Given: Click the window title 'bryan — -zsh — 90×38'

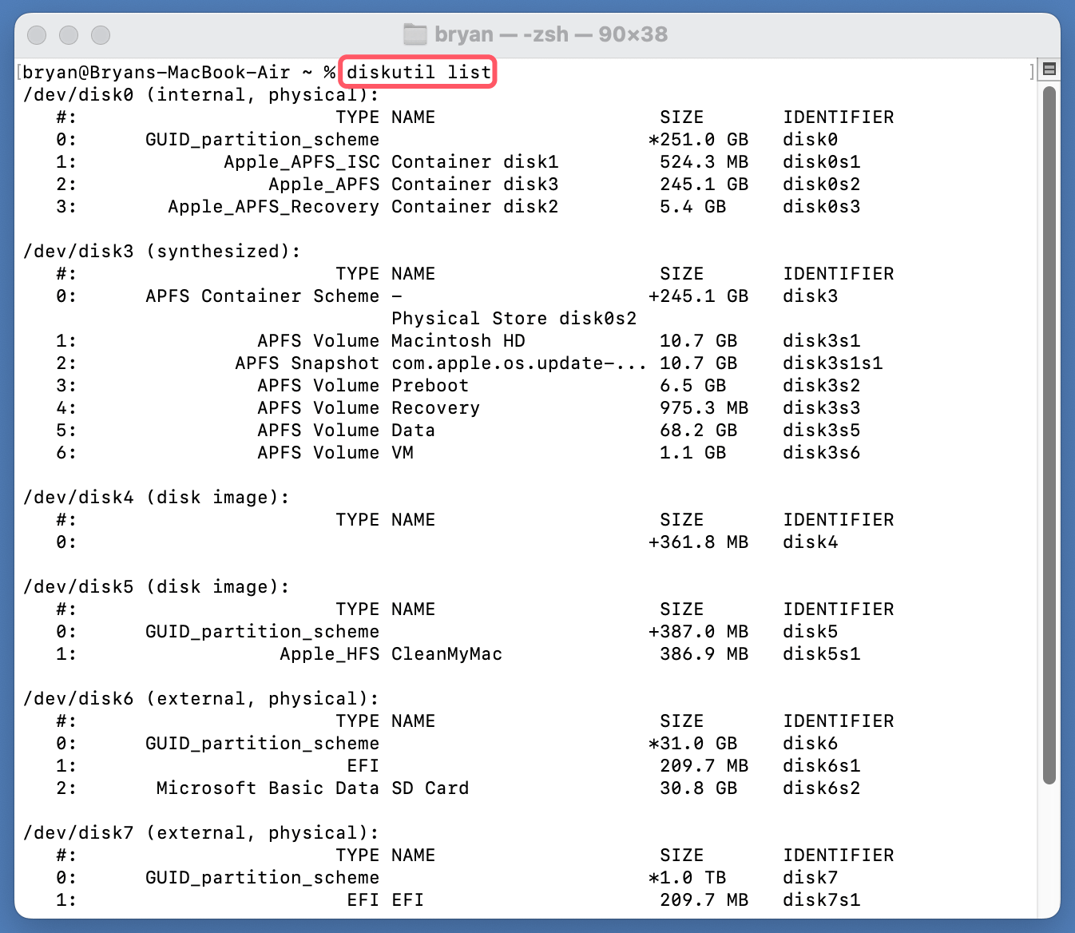Looking at the screenshot, I should pyautogui.click(x=550, y=34).
